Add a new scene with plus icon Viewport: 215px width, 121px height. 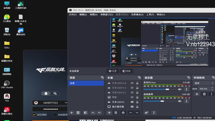point(71,113)
